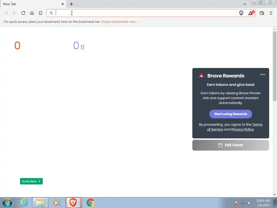
Task: Open the volume speaker tray icon
Action: pyautogui.click(x=250, y=203)
